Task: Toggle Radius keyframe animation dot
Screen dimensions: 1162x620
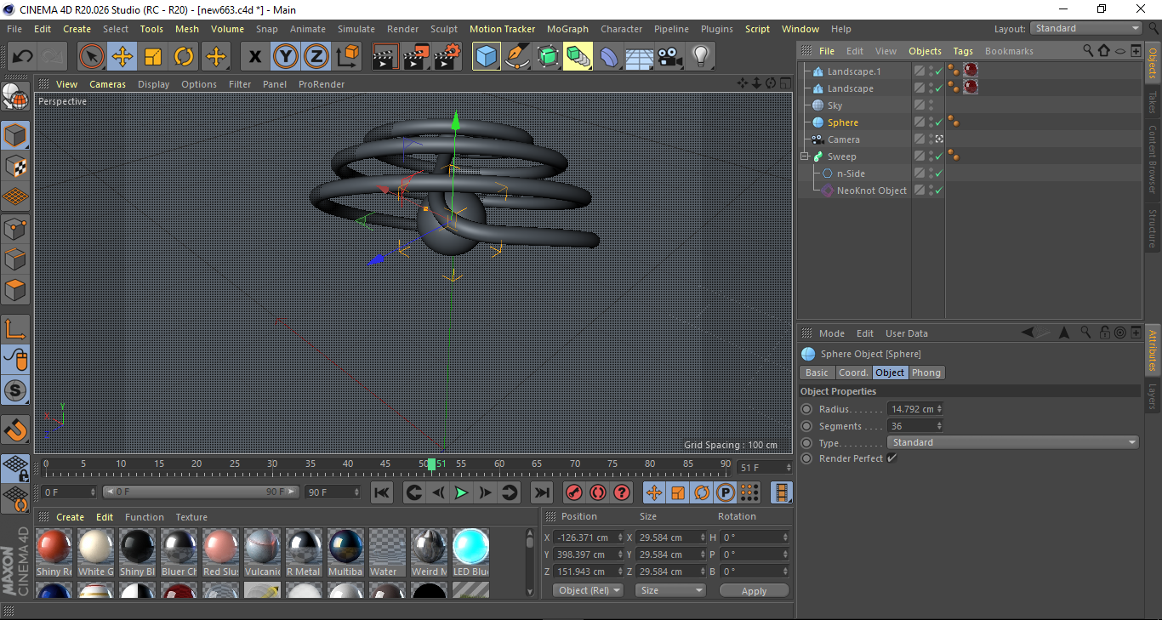Action: (806, 409)
